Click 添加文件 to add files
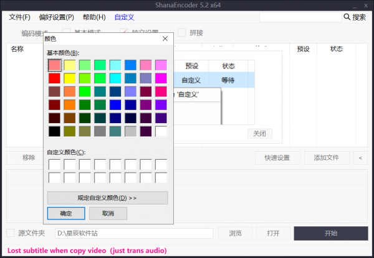The height and width of the screenshot is (258, 374). pyautogui.click(x=327, y=158)
